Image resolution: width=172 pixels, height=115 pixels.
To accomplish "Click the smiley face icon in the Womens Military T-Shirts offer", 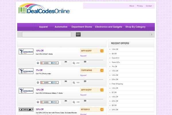I will [38, 102].
